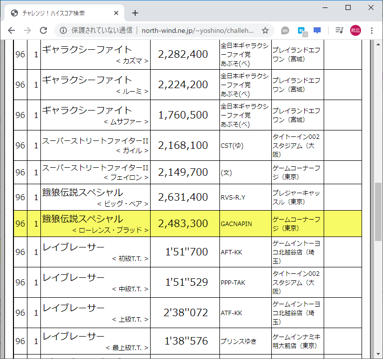
Task: Click player name AFT-KK
Action: pos(231,252)
